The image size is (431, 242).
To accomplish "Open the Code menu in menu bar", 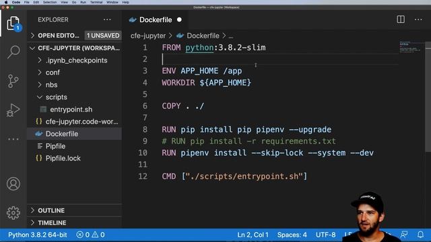I will [16, 2].
